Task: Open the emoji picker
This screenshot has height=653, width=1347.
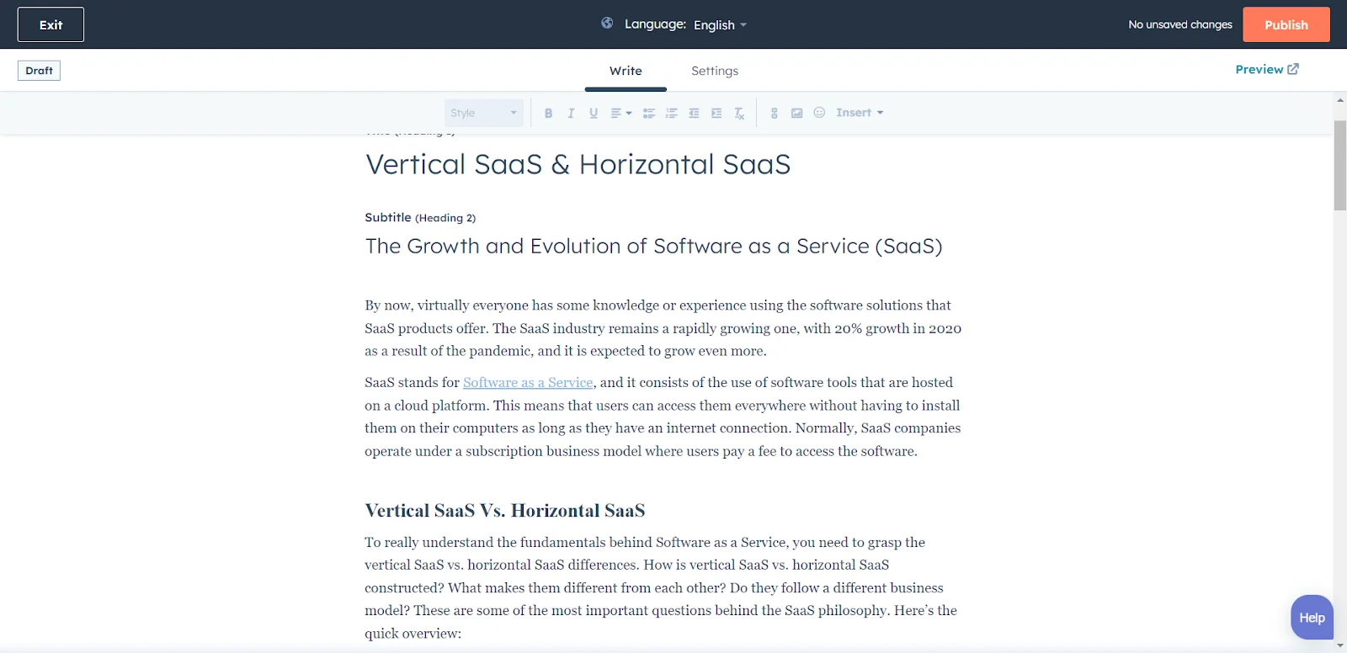Action: pyautogui.click(x=819, y=113)
